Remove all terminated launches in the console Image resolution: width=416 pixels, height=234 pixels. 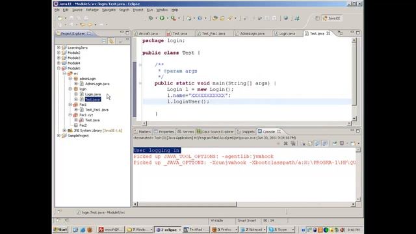(293, 143)
